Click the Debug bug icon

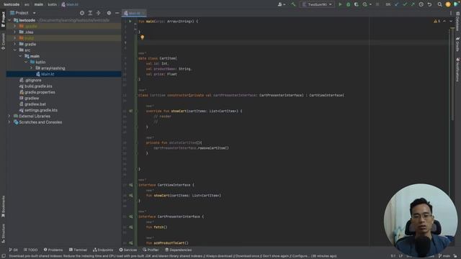[x=349, y=4]
